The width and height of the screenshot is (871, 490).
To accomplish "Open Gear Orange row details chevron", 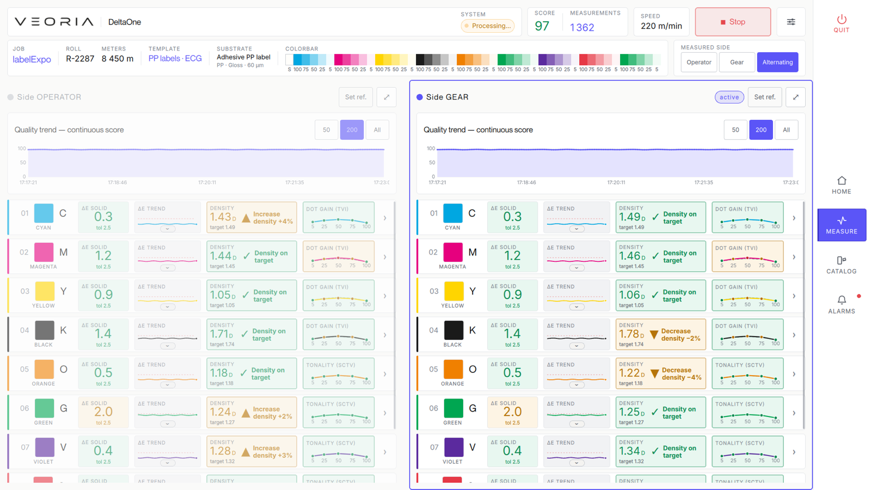I will (x=794, y=374).
